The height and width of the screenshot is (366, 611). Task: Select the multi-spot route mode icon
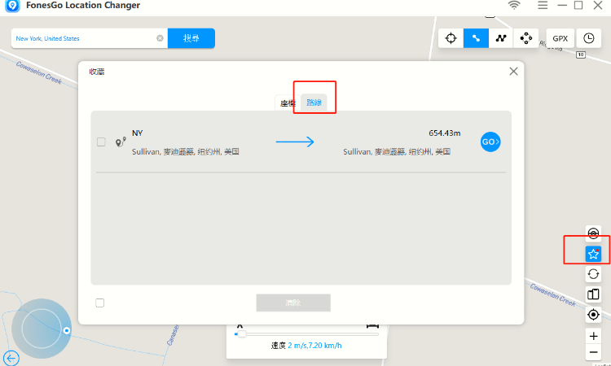tap(501, 38)
